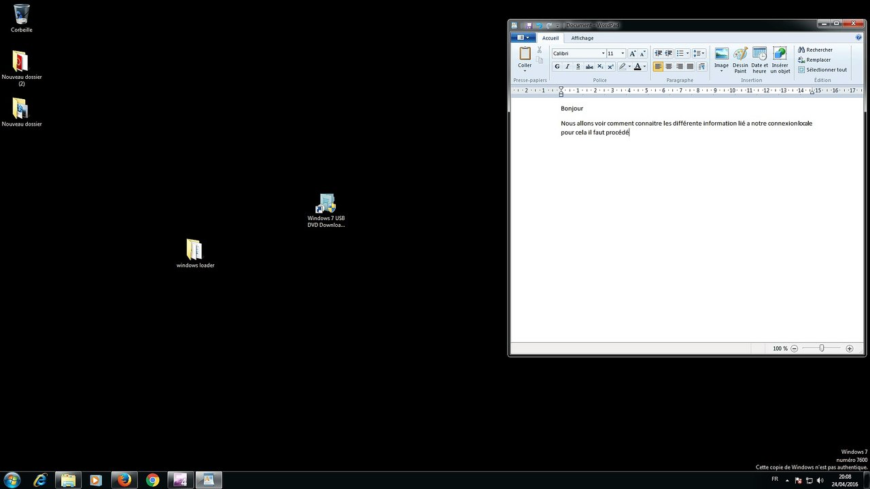Screen dimensions: 870x489
Task: Switch to the Accueil tab
Action: click(x=551, y=38)
